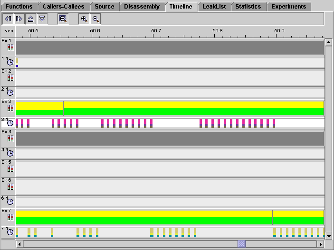Image resolution: width=334 pixels, height=250 pixels.
Task: Reset zoom to full timeline view
Action: coord(63,19)
